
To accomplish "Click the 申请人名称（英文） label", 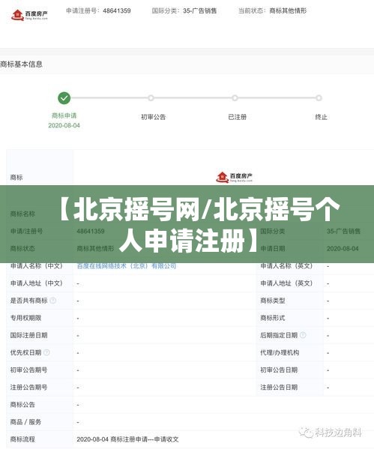I will click(x=286, y=266).
